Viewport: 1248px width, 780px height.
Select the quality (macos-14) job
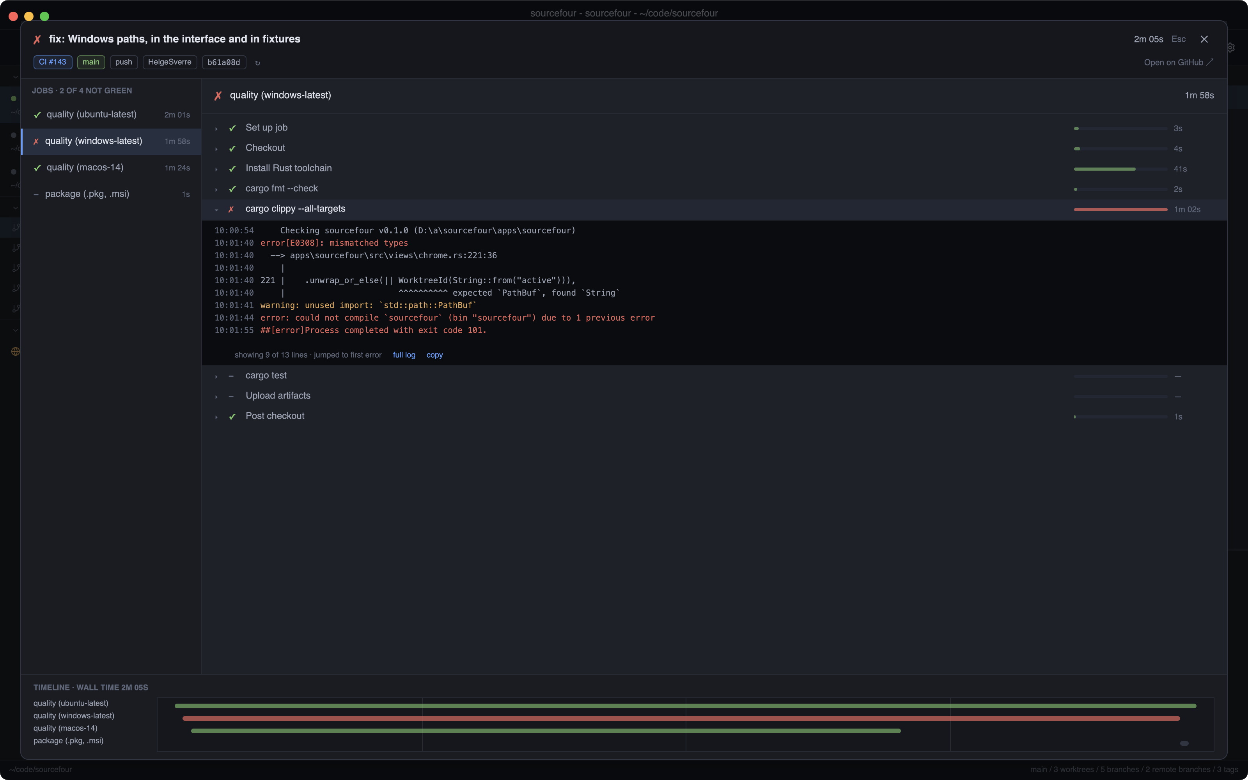coord(111,168)
